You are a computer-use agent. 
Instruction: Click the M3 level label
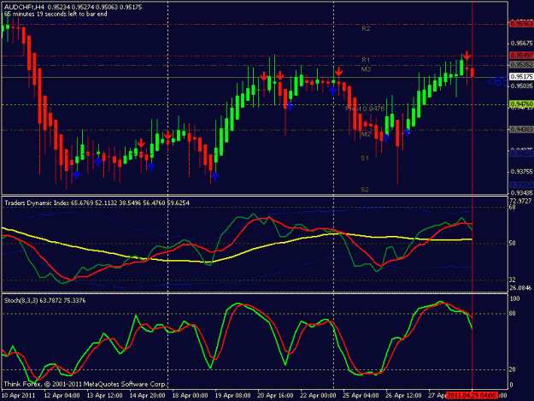(366, 69)
